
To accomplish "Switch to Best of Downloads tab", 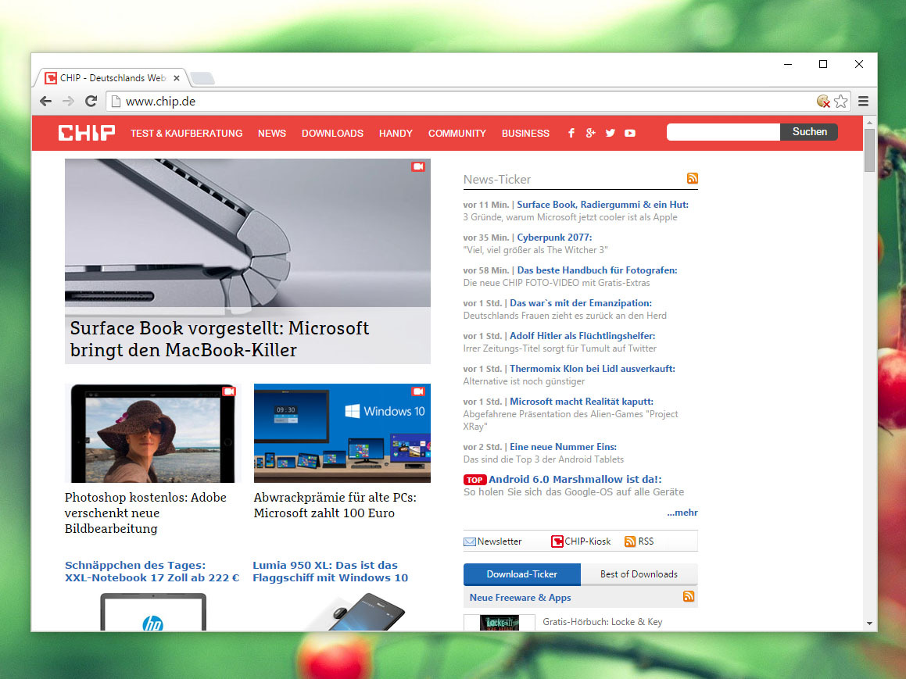I will click(639, 574).
